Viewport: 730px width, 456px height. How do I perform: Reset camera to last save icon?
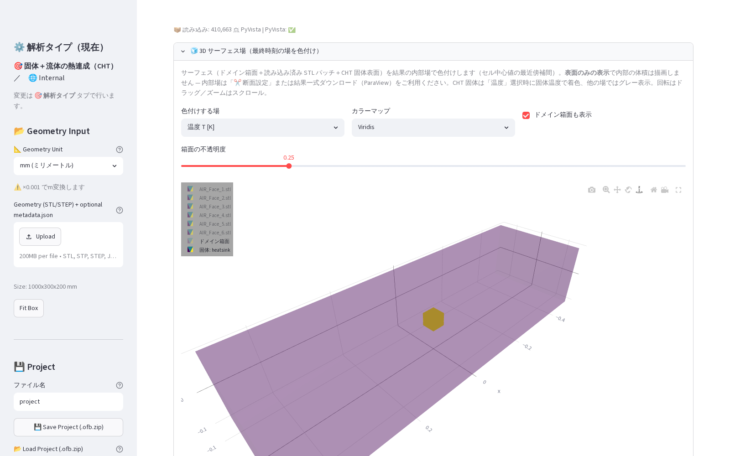click(665, 190)
